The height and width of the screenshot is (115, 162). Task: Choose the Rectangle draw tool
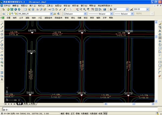point(2,38)
